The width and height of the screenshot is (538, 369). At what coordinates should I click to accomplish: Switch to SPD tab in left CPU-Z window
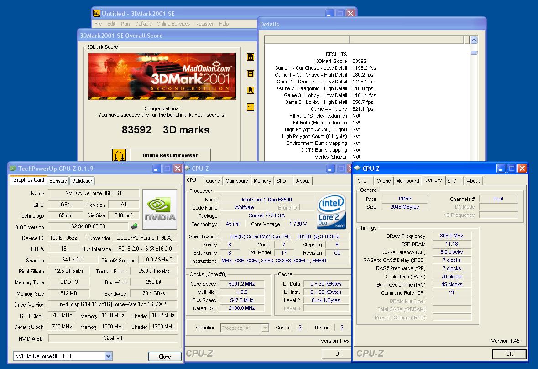[282, 181]
